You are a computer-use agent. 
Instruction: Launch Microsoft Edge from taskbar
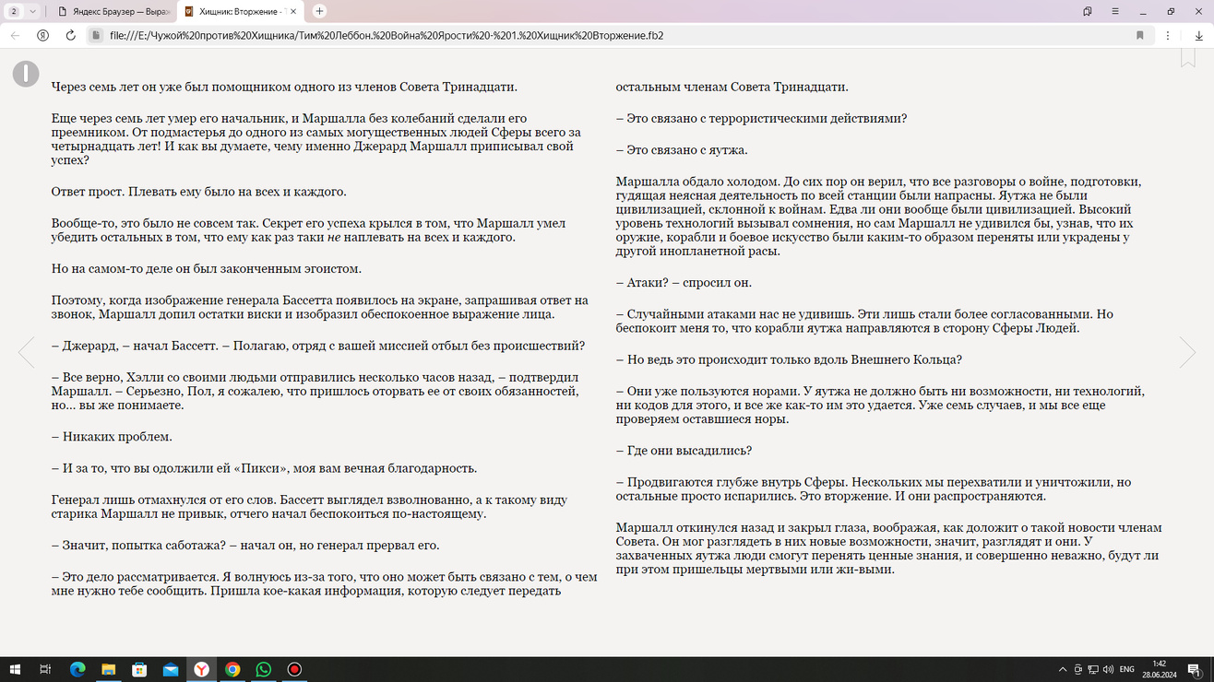(x=77, y=669)
